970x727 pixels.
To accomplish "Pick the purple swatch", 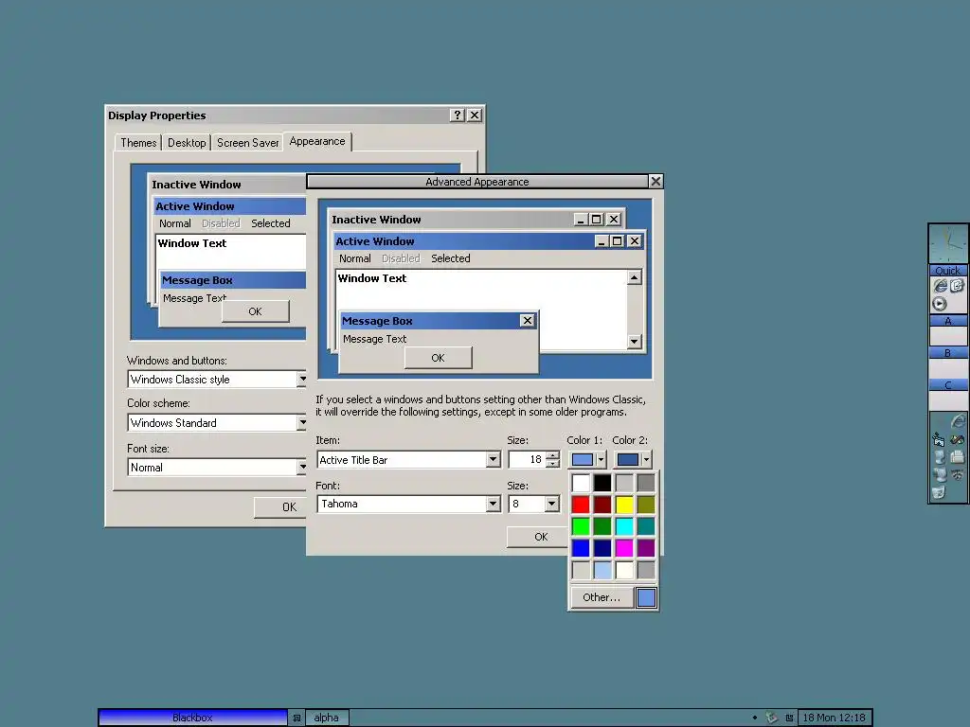I will [646, 548].
